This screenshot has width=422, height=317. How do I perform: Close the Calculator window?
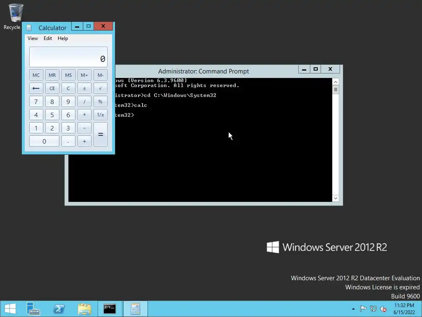pyautogui.click(x=103, y=26)
